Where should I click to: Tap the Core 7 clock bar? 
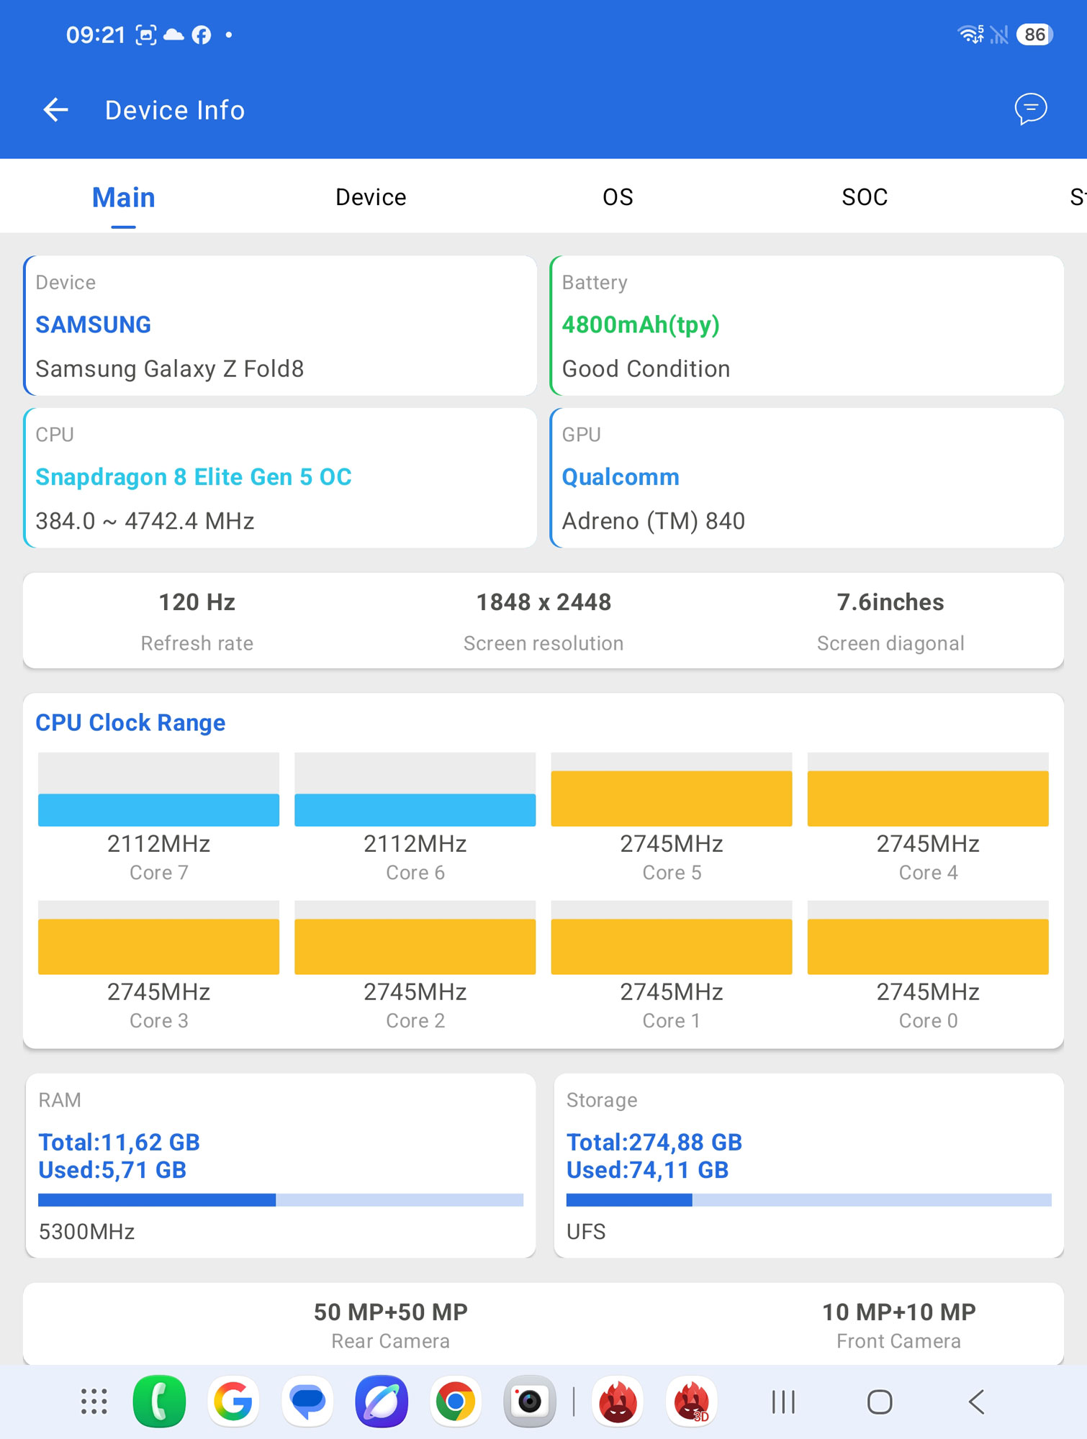coord(158,789)
